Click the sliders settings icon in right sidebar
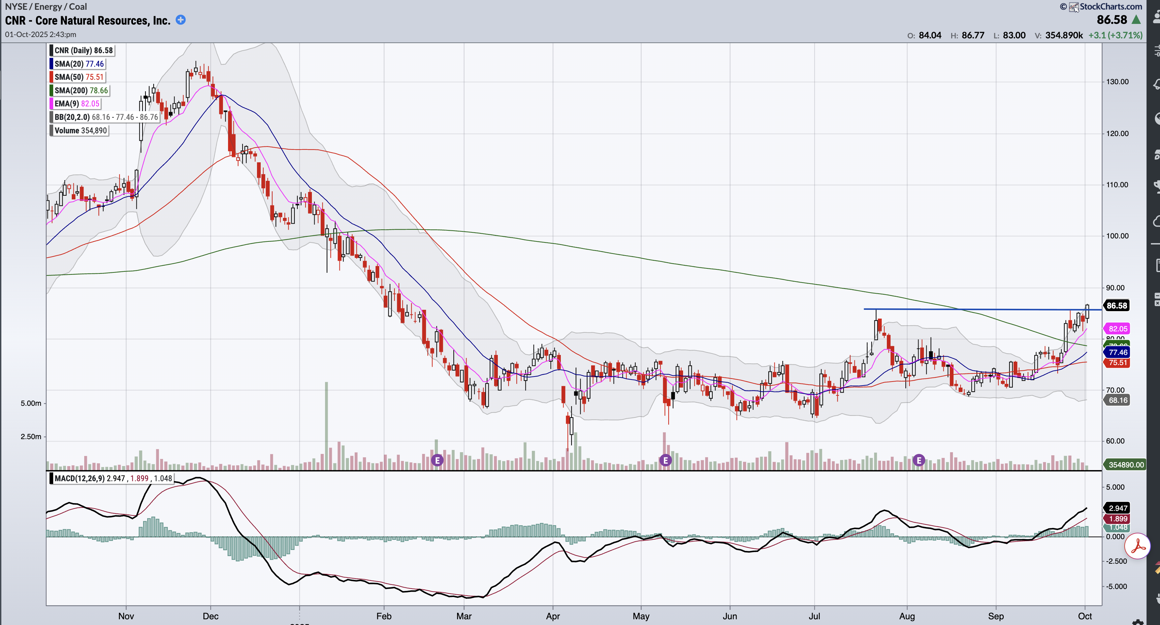Image resolution: width=1160 pixels, height=625 pixels. [x=1157, y=51]
